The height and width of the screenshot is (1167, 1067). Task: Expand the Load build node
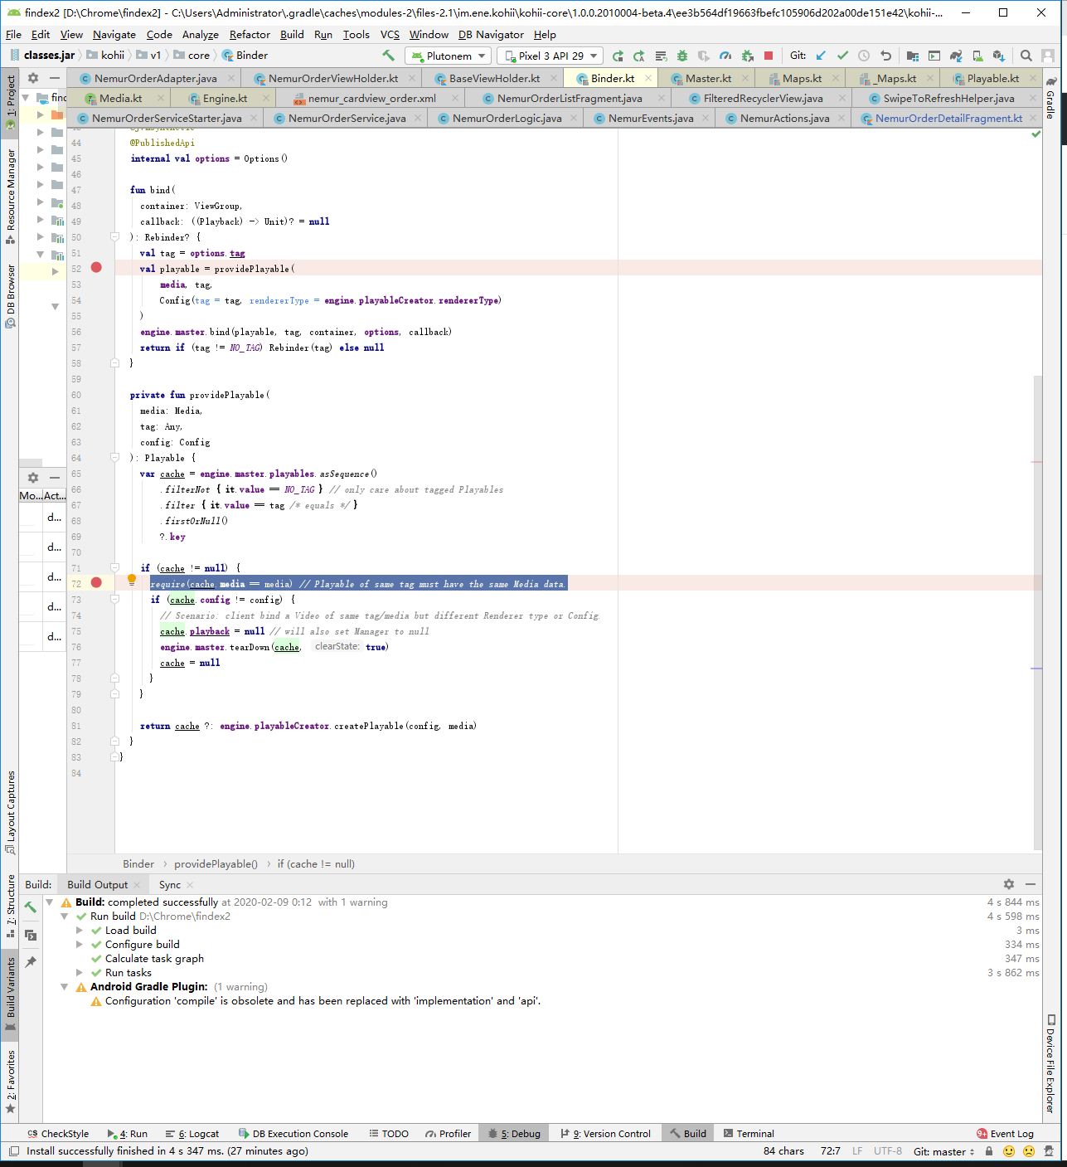tap(80, 931)
